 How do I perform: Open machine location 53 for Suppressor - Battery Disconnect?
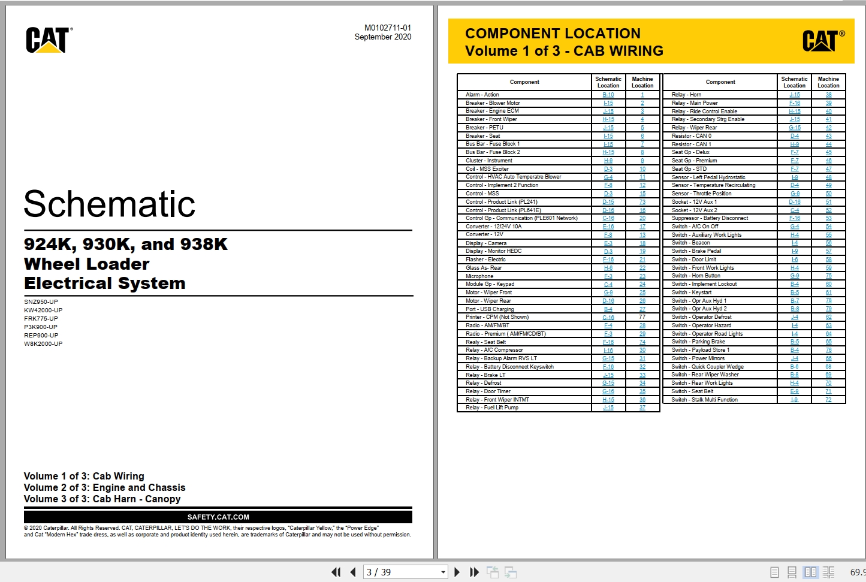(828, 218)
